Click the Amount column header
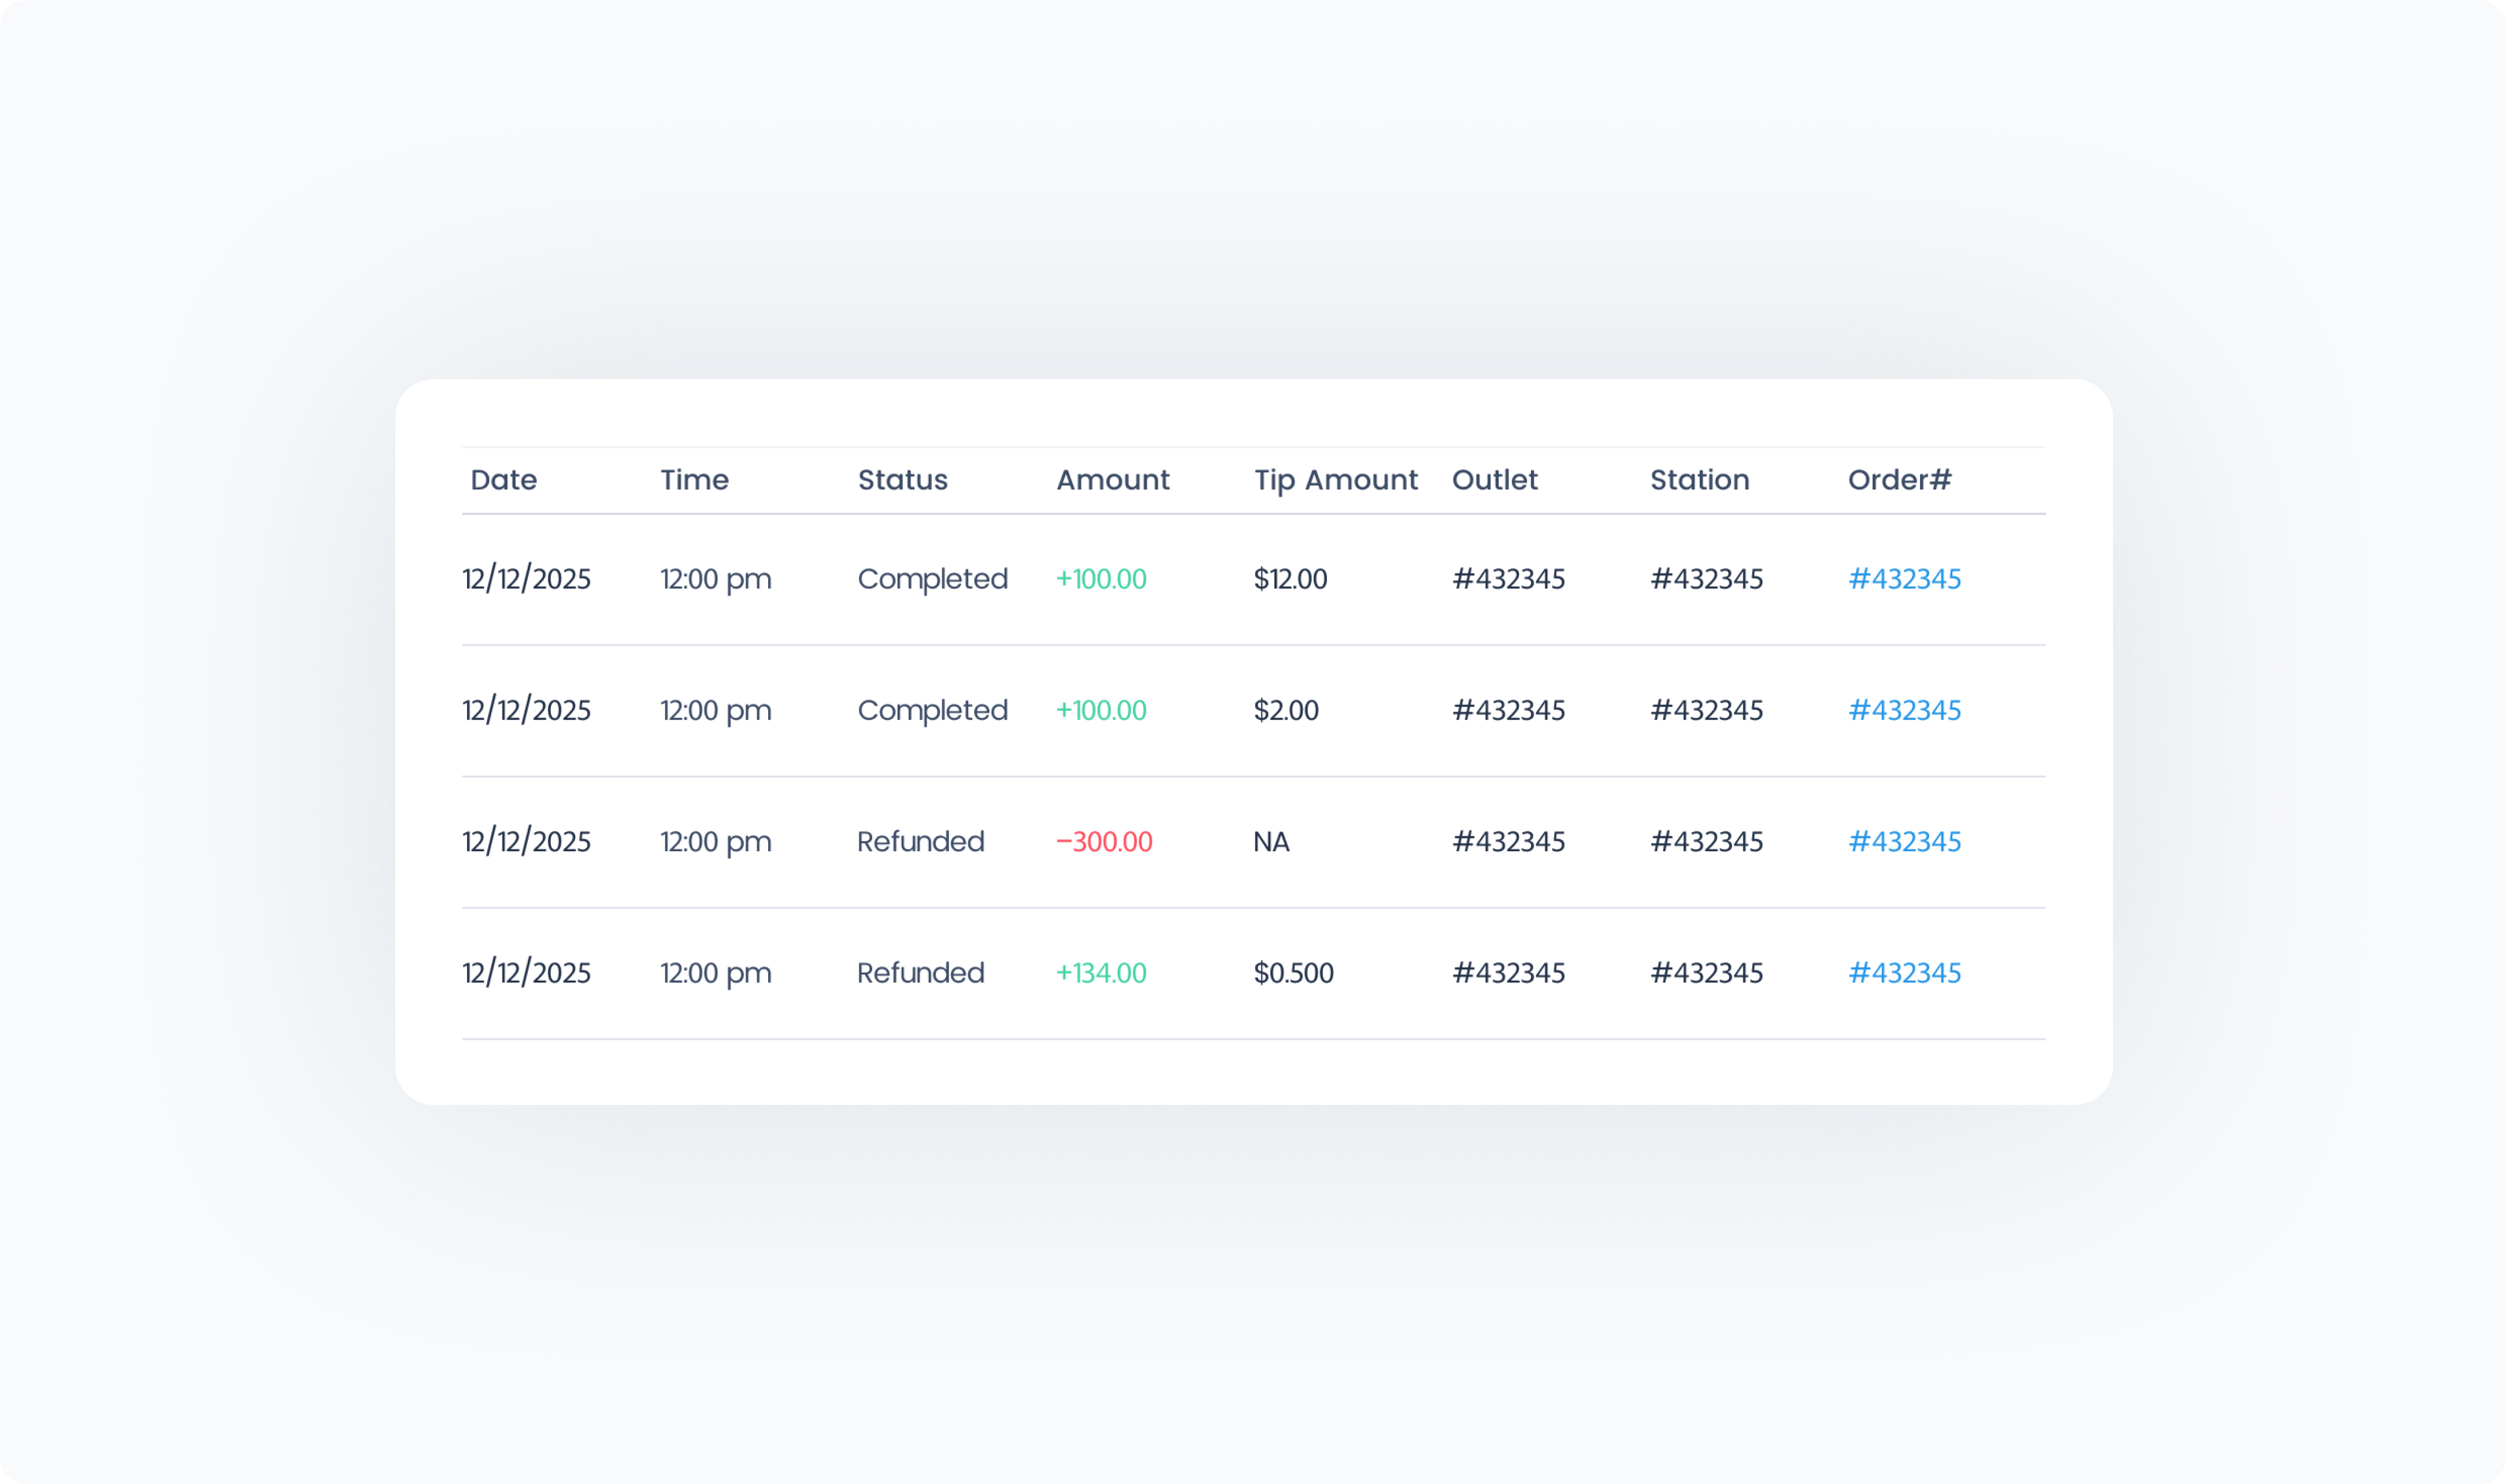 point(1112,480)
